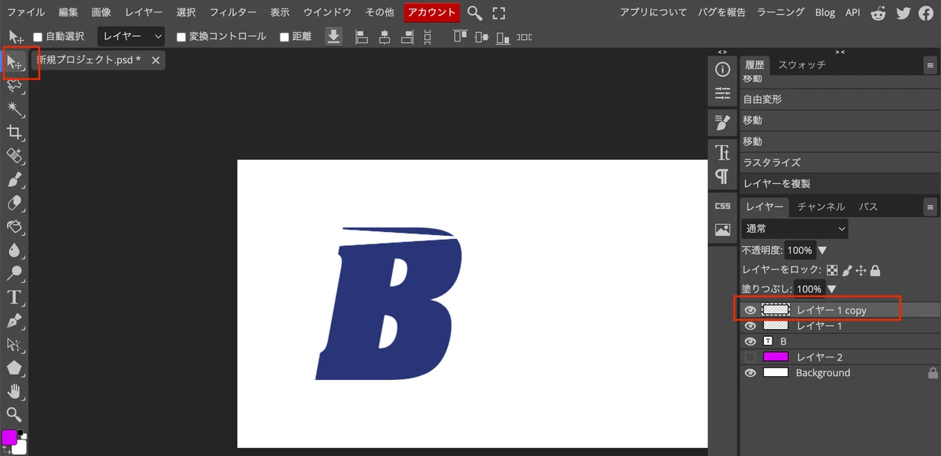Select the Eraser tool
This screenshot has height=456, width=941.
tap(13, 203)
